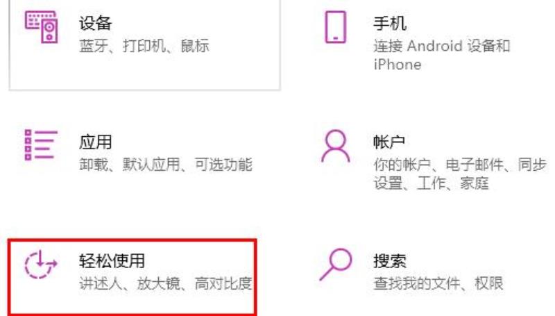Click the 你的帐户、电子邮件、同步 description line

pos(460,165)
